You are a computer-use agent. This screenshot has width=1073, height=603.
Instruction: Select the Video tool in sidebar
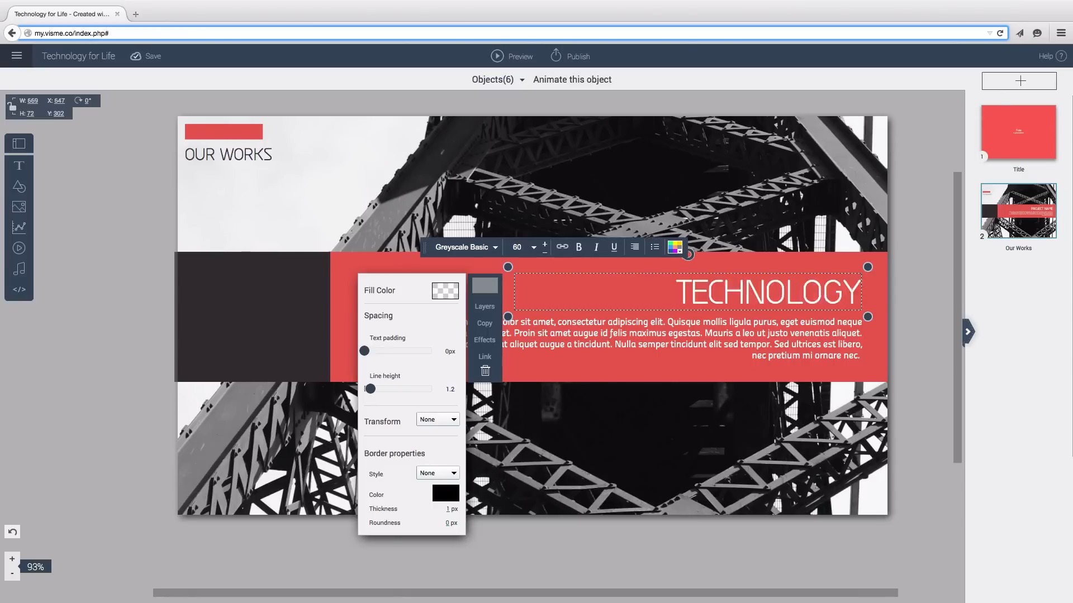click(19, 248)
